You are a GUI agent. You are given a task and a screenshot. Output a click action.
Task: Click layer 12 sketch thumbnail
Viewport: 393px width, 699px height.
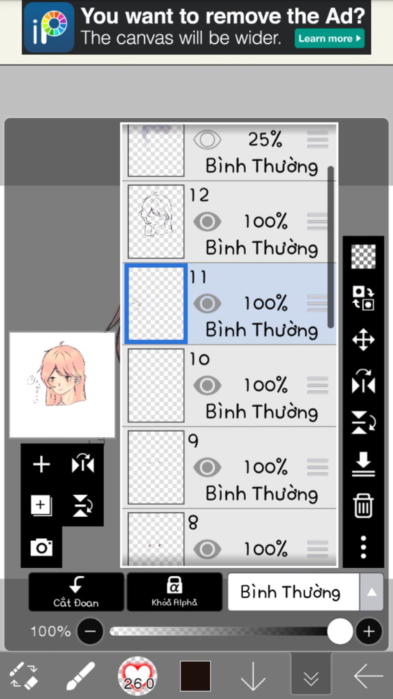156,222
